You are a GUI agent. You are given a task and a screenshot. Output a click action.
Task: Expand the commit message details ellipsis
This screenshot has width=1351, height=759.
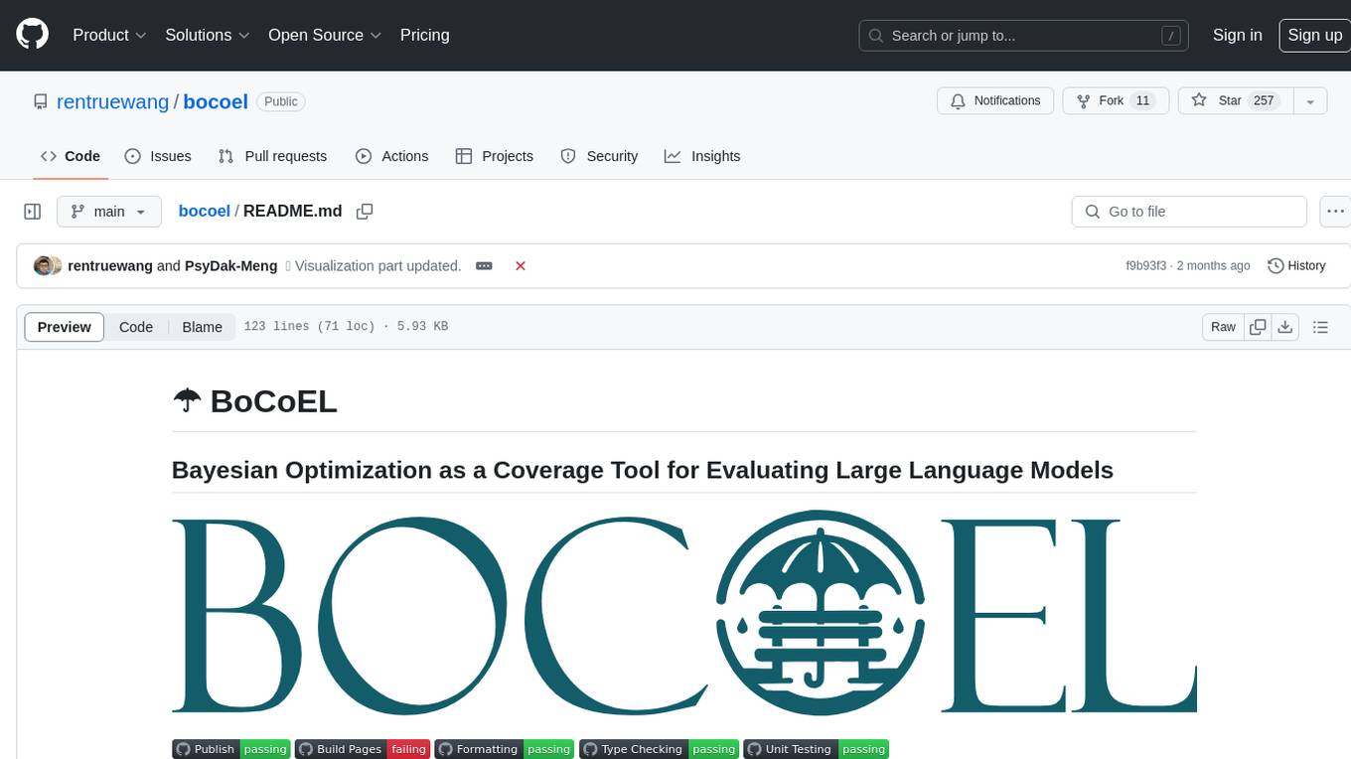click(x=484, y=266)
